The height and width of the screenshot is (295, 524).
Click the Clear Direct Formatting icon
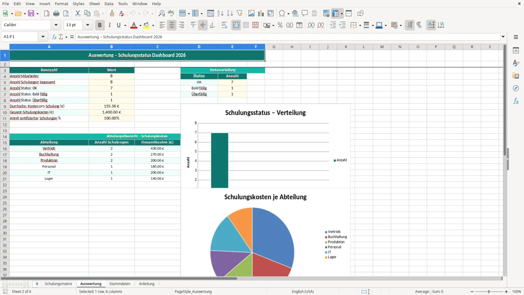click(122, 14)
